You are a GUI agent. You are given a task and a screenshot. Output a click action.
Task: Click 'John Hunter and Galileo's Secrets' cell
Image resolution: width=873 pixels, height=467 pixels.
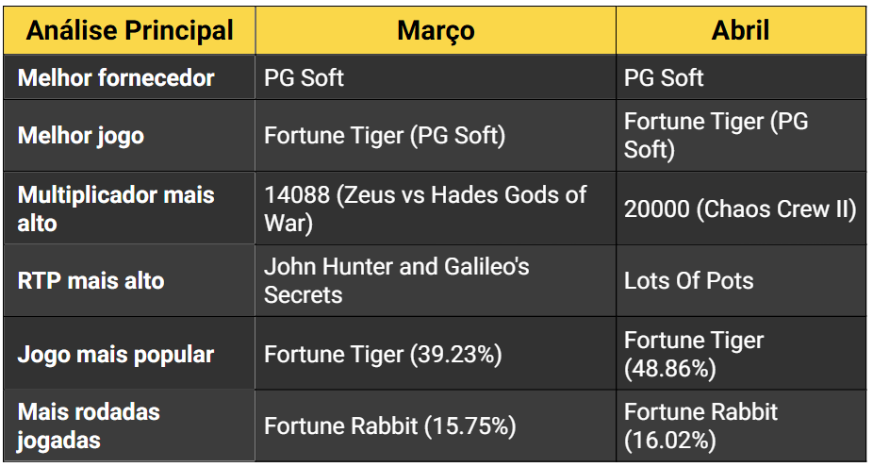click(397, 280)
